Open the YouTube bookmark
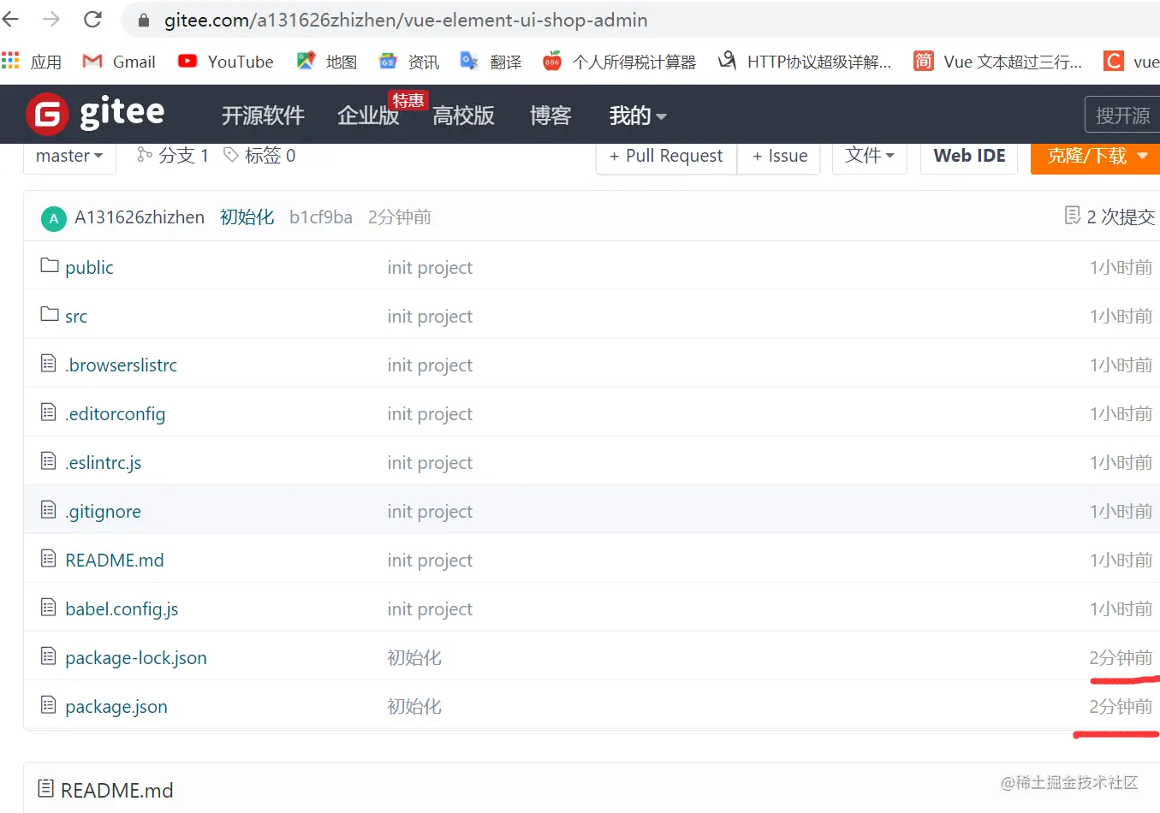1160x813 pixels. click(225, 62)
